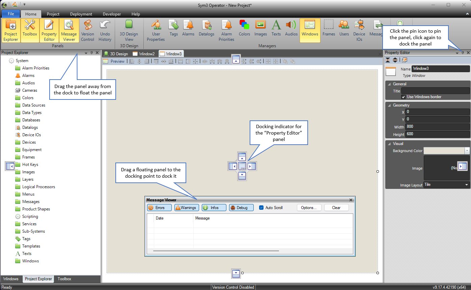Click the collapse-all icon in the Property Editor toolbar

(388, 60)
